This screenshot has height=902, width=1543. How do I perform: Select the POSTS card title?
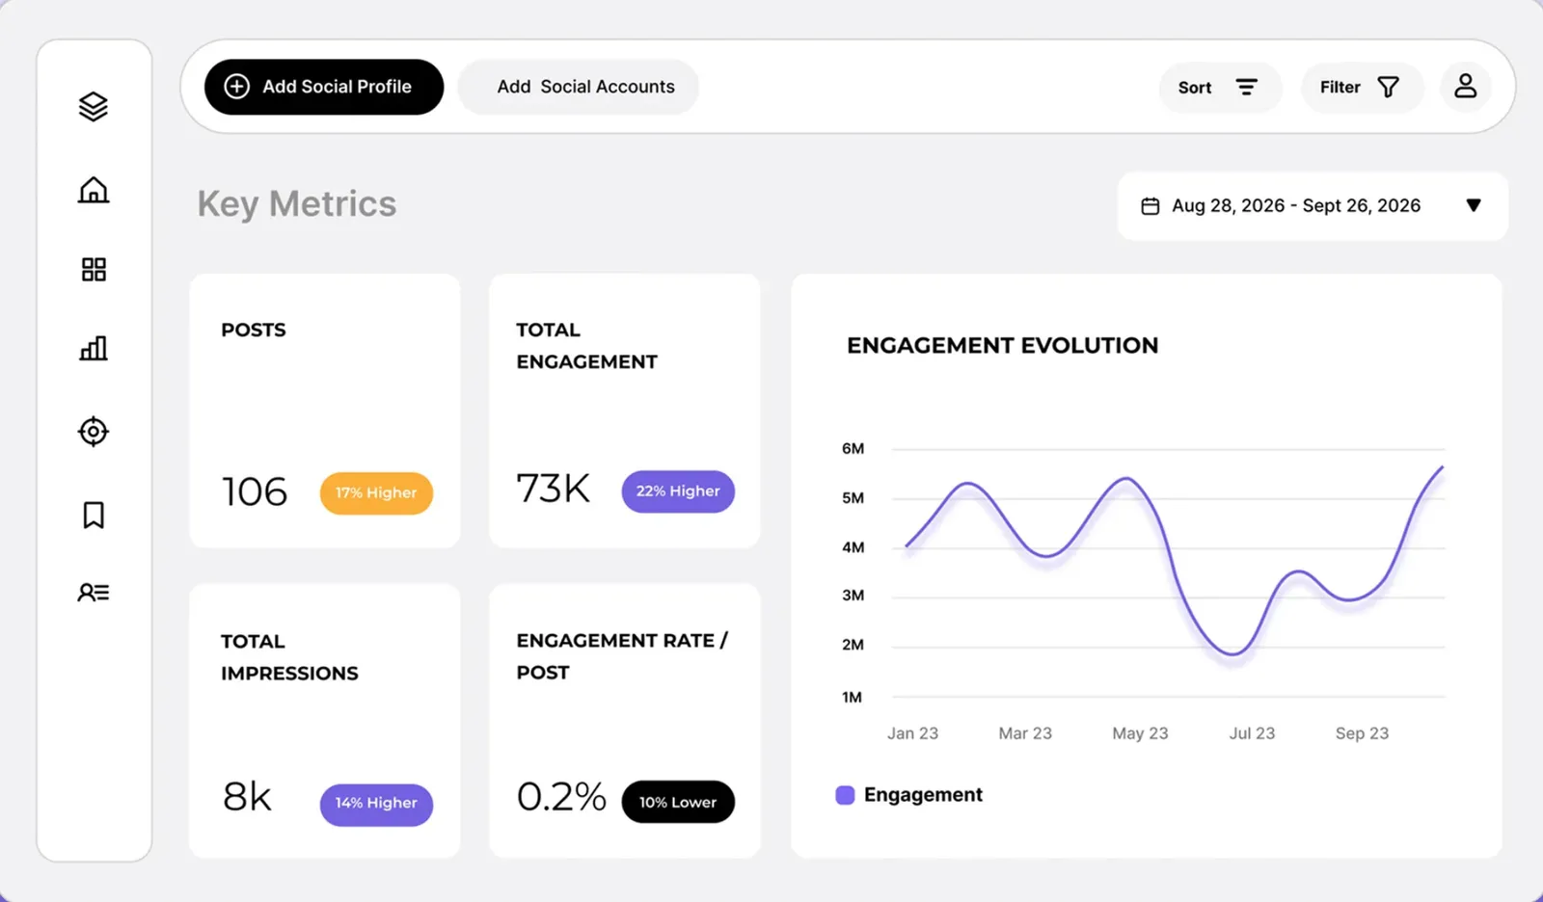point(254,330)
